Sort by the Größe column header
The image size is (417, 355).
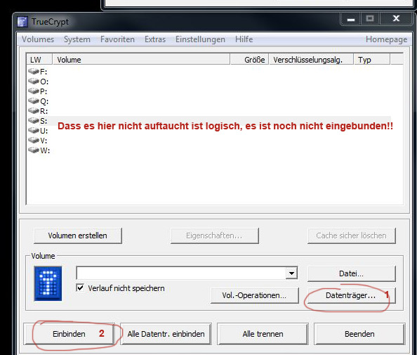pos(249,59)
